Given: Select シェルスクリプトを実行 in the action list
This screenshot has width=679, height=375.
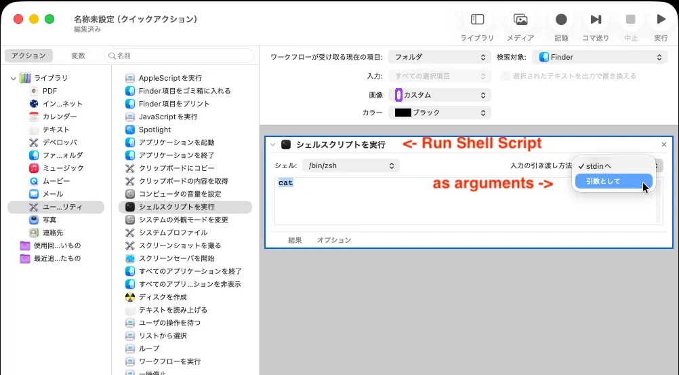Looking at the screenshot, I should pos(186,207).
